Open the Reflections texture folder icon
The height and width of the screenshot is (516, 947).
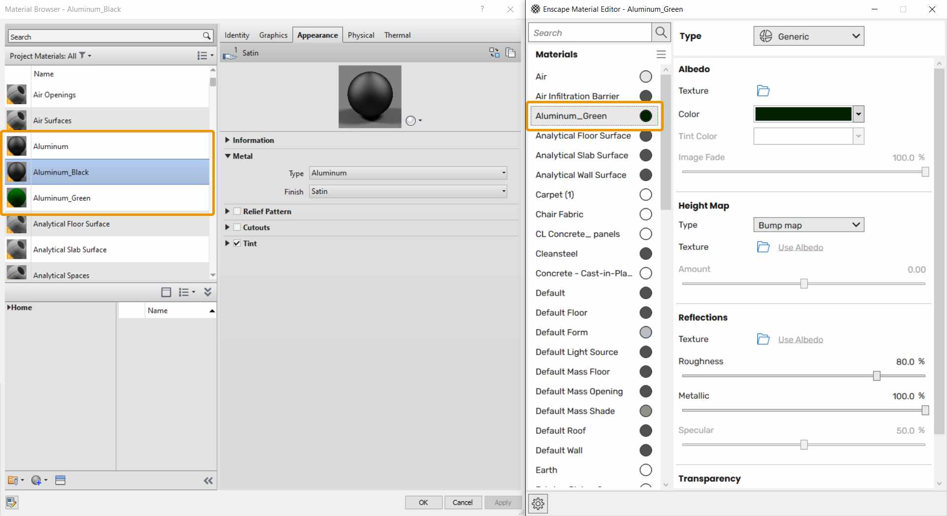(763, 339)
